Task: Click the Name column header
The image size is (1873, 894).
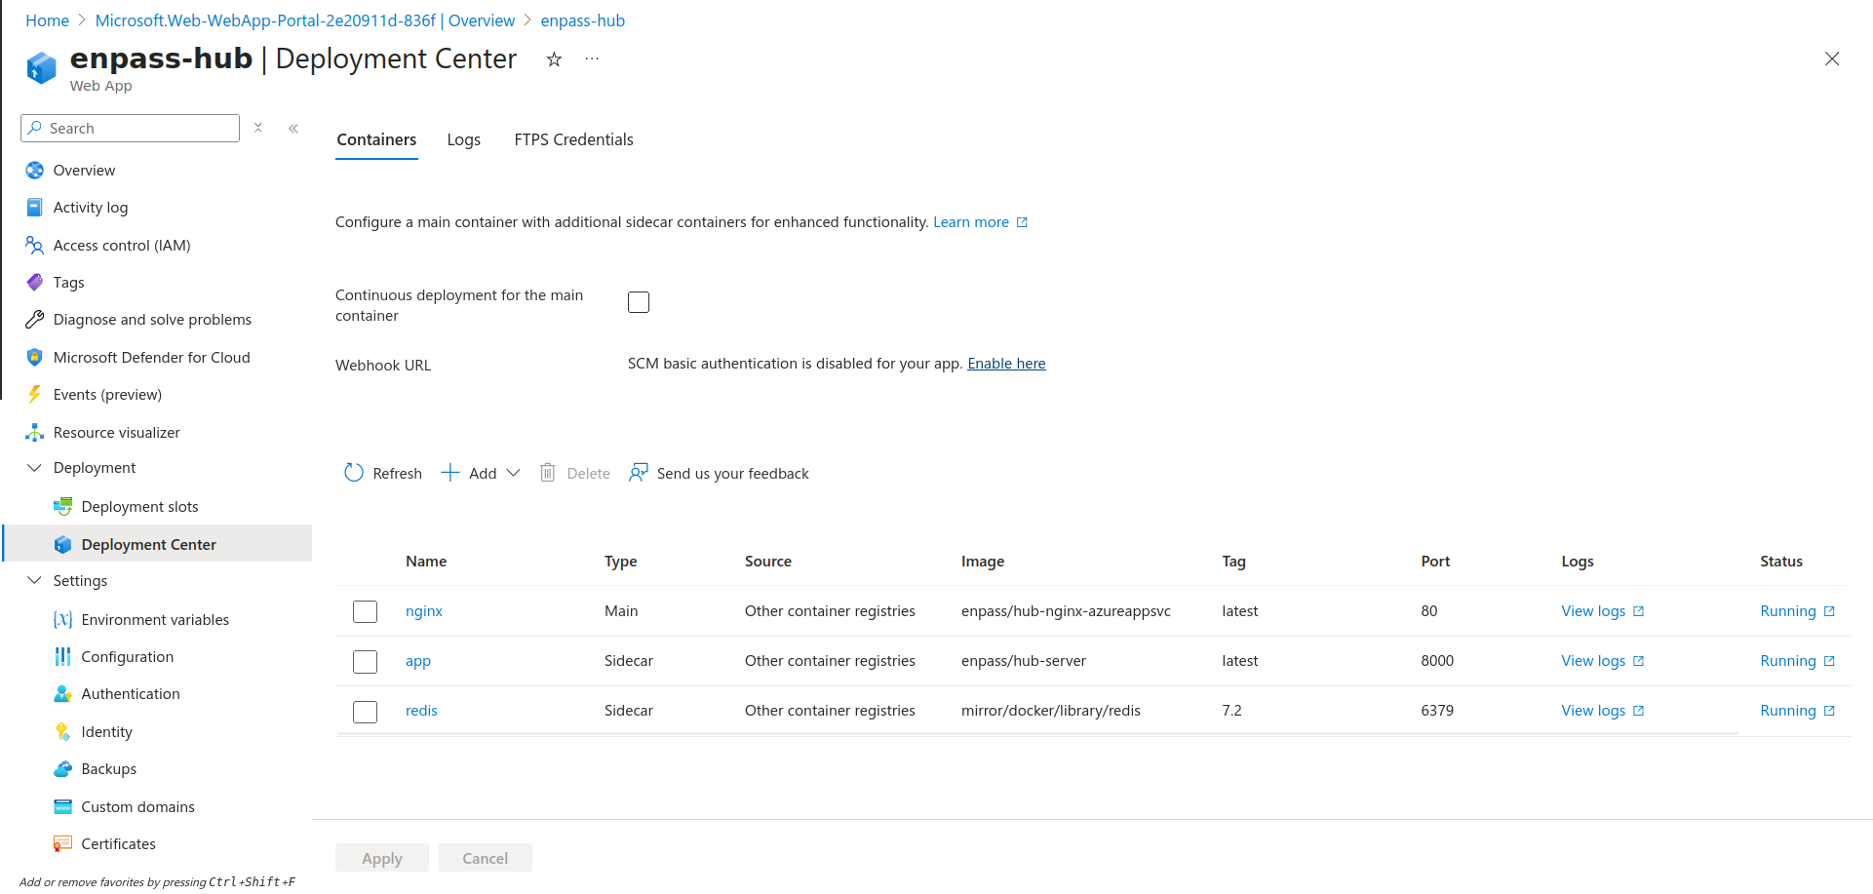Action: (426, 562)
